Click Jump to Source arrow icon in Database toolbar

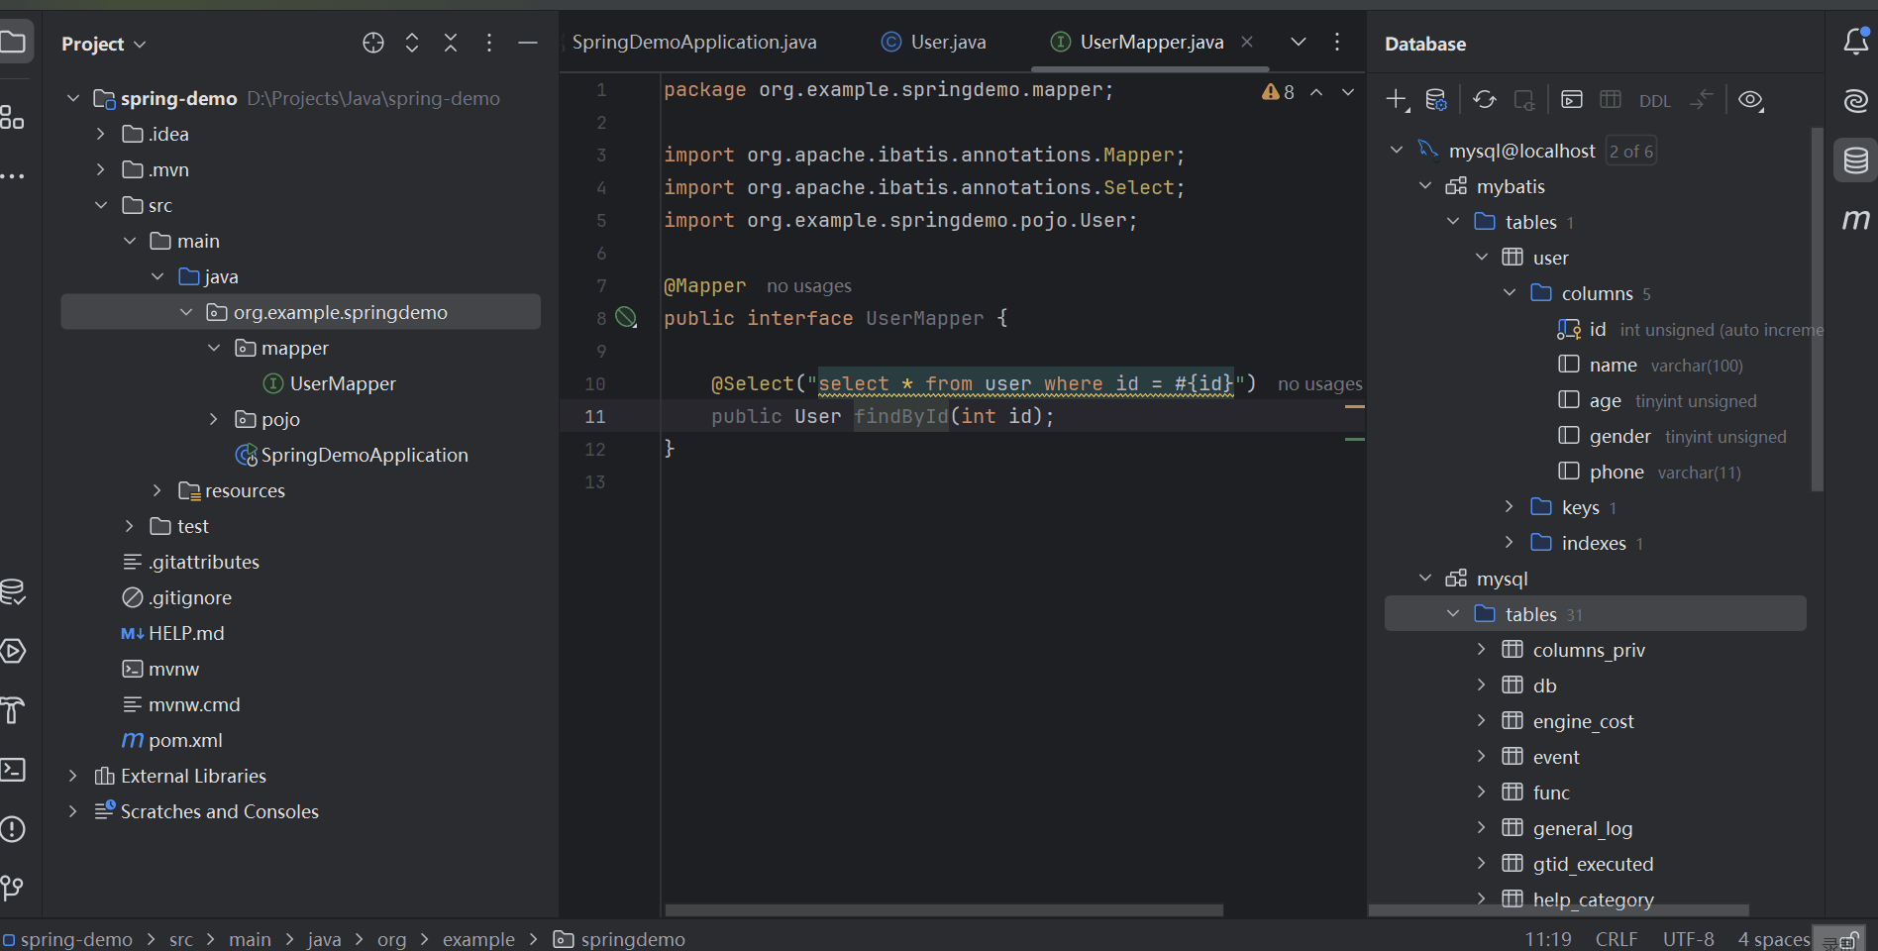coord(1702,100)
